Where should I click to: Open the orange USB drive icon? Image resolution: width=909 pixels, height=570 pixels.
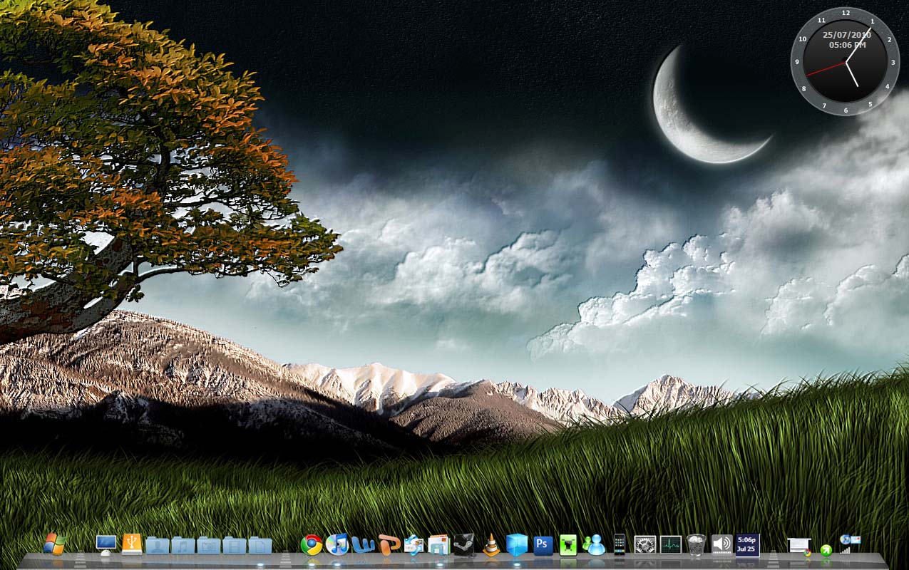pyautogui.click(x=132, y=544)
